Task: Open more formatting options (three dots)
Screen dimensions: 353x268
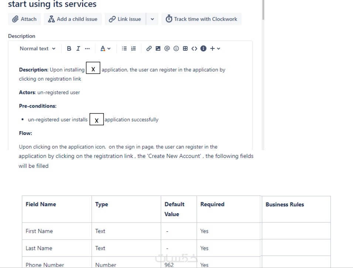Action: pyautogui.click(x=87, y=48)
